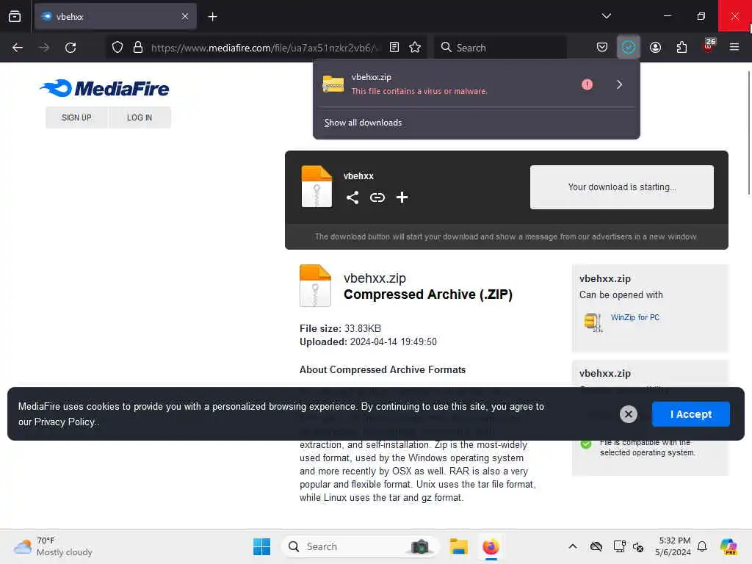752x564 pixels.
Task: Accept cookies with I Accept
Action: (690, 414)
